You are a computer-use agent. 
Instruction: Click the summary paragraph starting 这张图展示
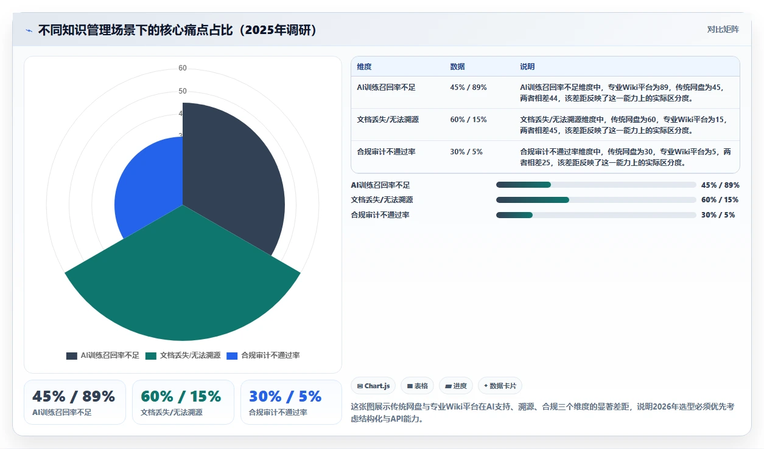point(542,413)
